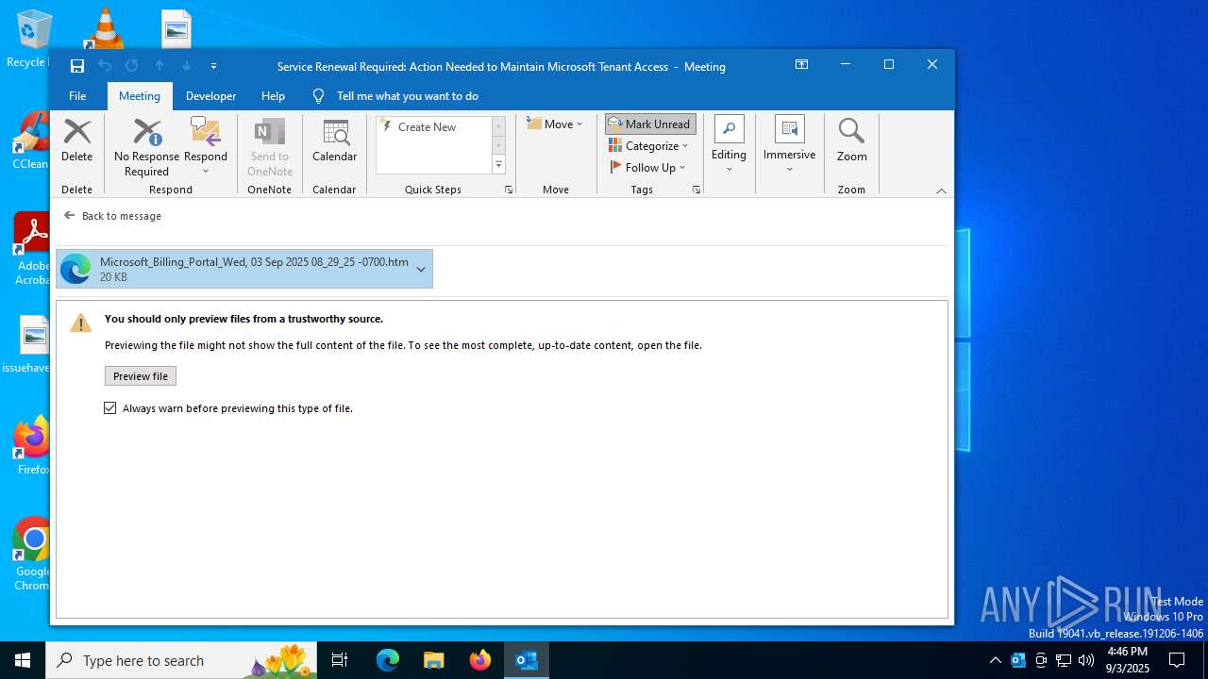Click the Preview file button
This screenshot has width=1208, height=679.
click(x=140, y=376)
